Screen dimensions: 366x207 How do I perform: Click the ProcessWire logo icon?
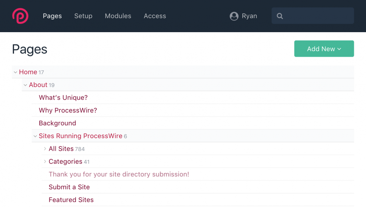coord(20,16)
